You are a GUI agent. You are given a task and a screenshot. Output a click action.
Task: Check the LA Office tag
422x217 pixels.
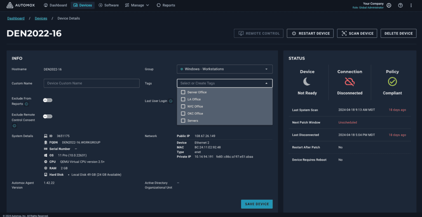coord(183,99)
